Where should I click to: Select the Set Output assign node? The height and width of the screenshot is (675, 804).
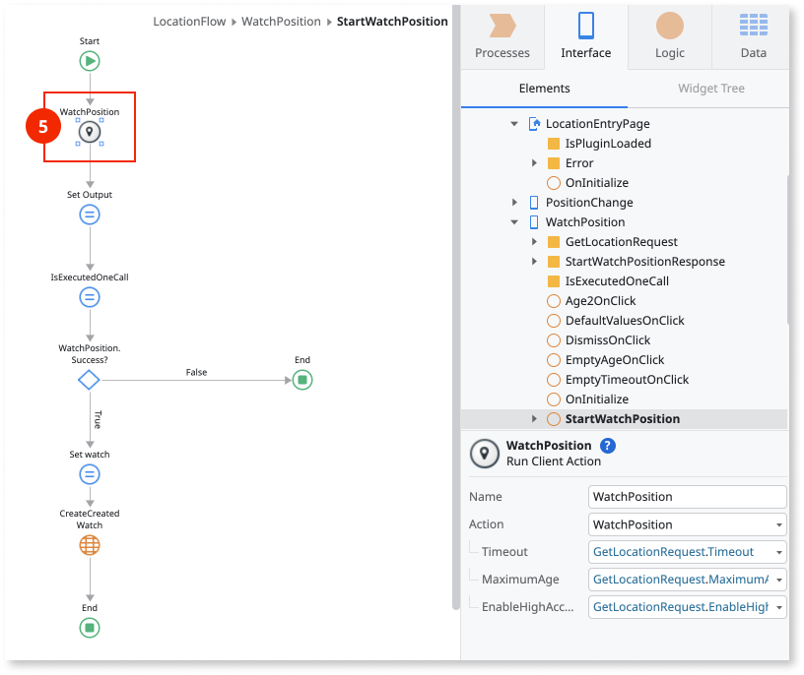click(90, 215)
